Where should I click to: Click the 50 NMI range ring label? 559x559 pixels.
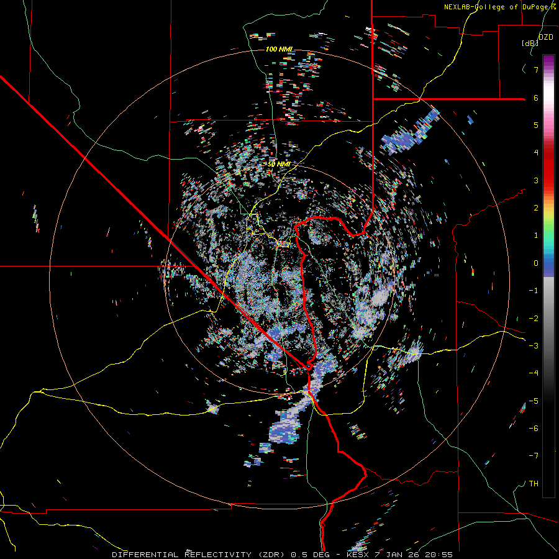click(279, 164)
